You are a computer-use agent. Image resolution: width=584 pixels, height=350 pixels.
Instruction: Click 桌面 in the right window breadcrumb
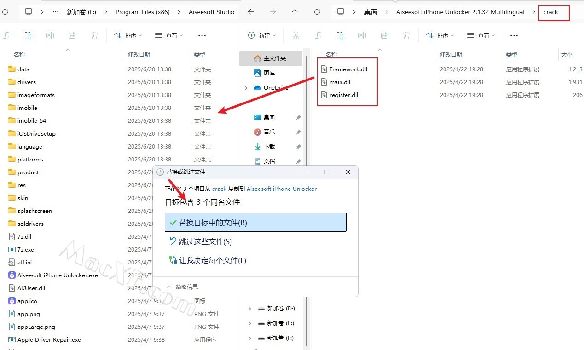[x=371, y=12]
